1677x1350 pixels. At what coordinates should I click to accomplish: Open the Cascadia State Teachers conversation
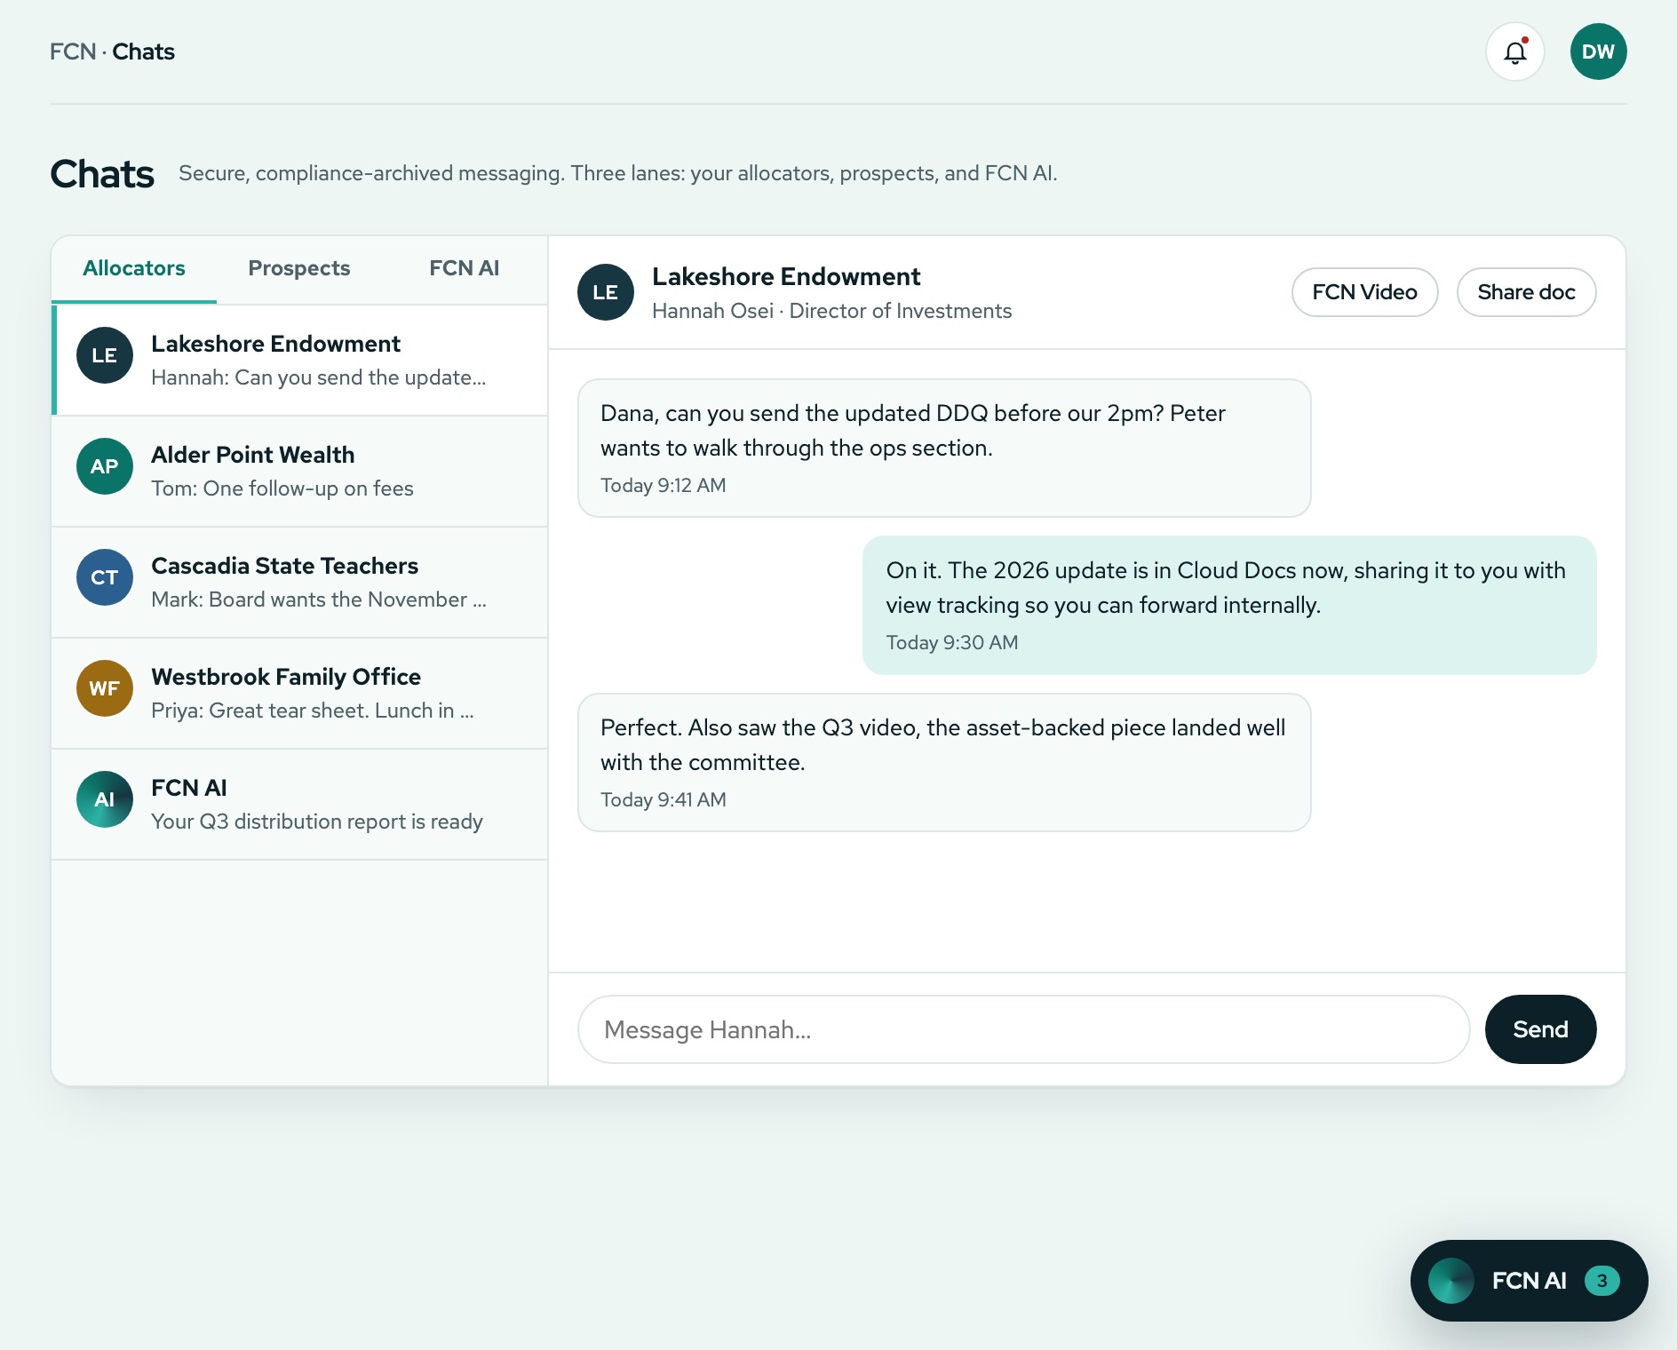(x=299, y=583)
